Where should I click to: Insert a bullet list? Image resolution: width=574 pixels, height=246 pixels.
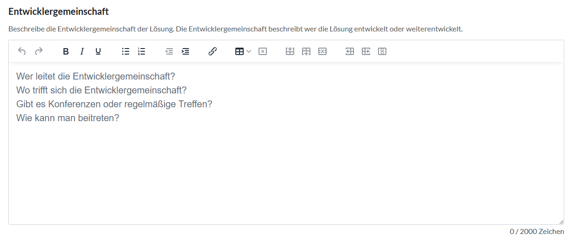(x=126, y=51)
